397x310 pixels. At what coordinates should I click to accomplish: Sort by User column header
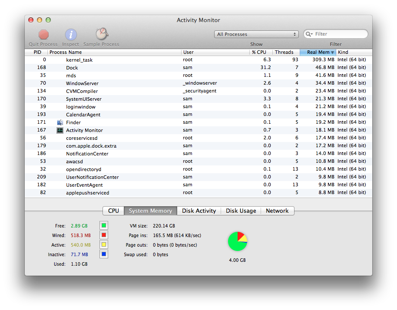[215, 52]
